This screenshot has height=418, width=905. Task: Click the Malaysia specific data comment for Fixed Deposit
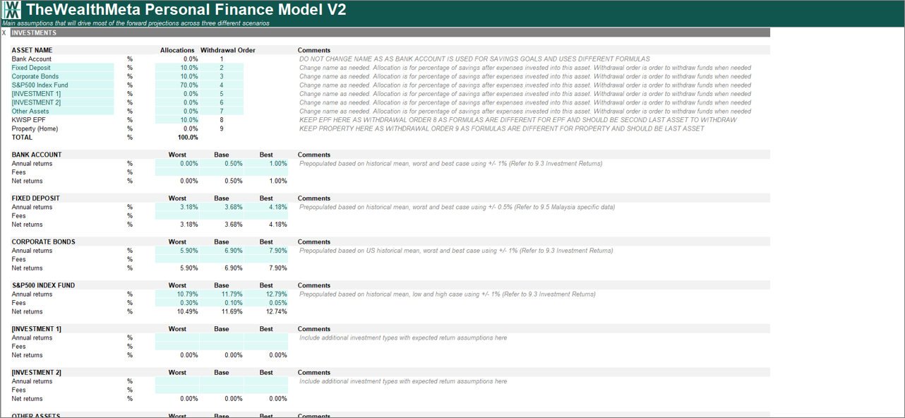(x=457, y=207)
